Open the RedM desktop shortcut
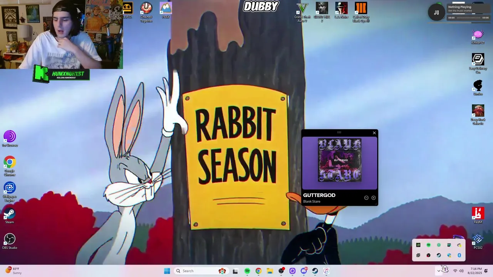Image resolution: width=493 pixels, height=277 pixels. 478,215
